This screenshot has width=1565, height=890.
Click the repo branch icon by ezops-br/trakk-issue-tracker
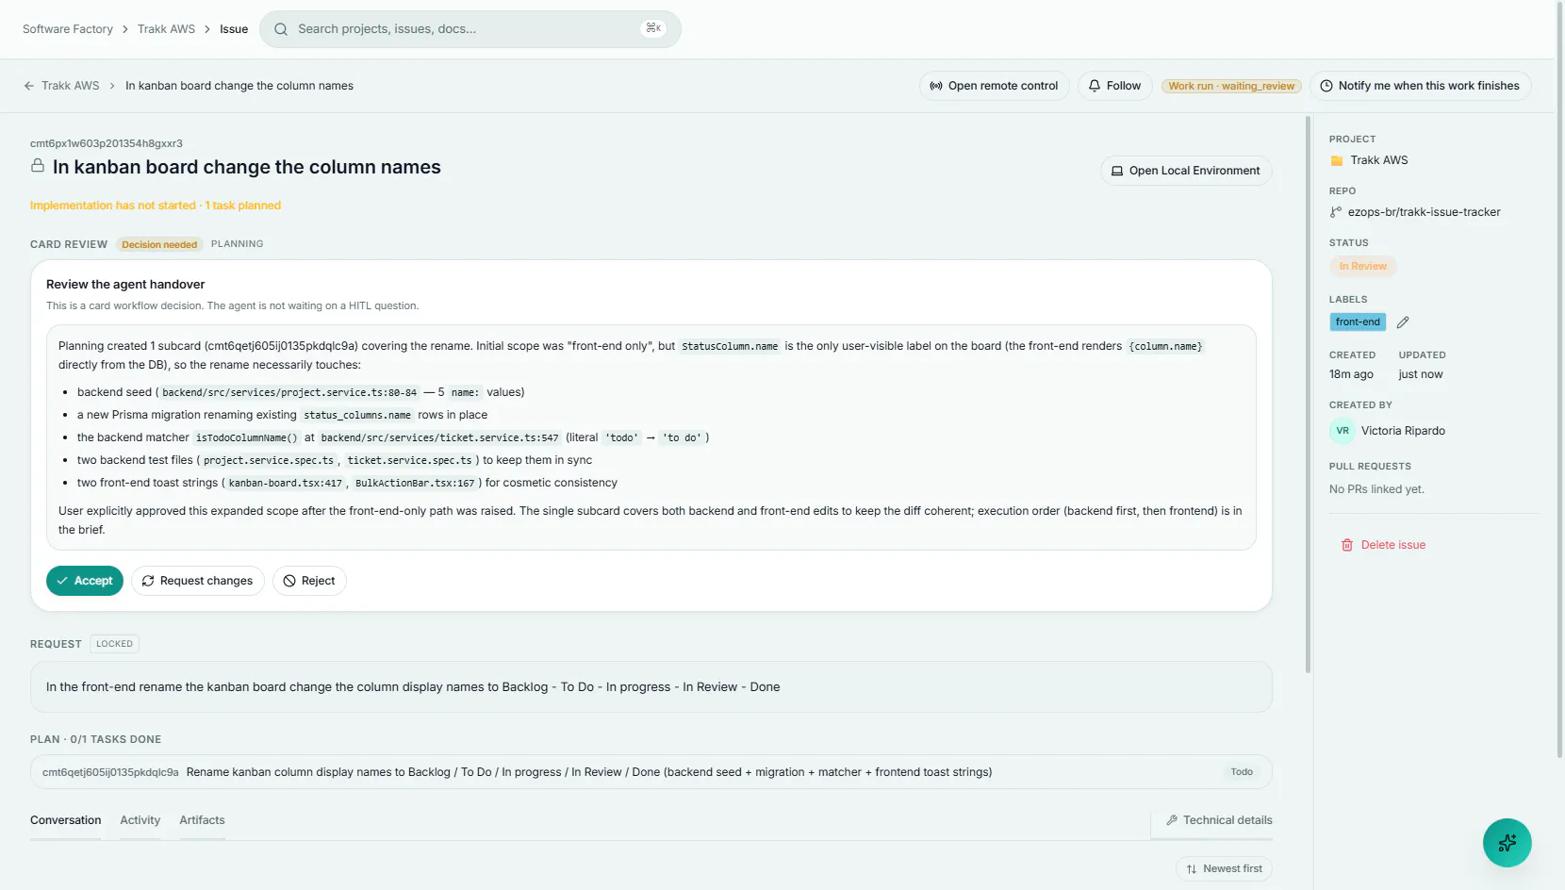[1336, 212]
